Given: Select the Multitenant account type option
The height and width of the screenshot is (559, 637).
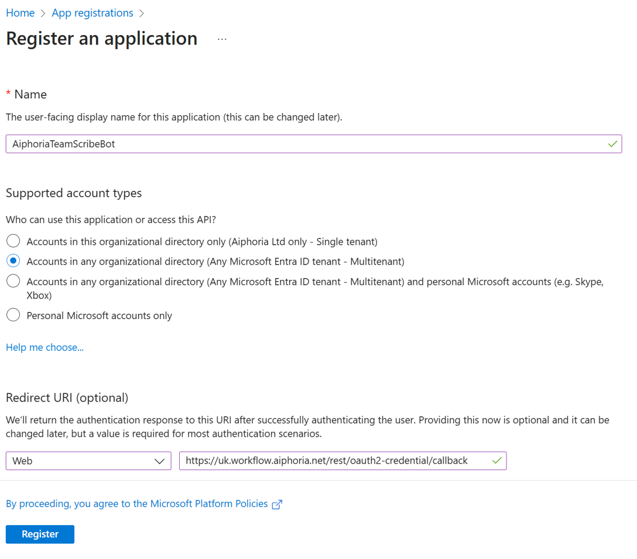Looking at the screenshot, I should tap(13, 260).
